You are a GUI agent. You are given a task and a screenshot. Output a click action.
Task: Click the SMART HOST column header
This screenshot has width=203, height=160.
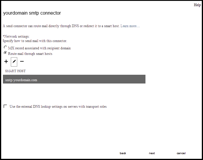click(x=15, y=71)
